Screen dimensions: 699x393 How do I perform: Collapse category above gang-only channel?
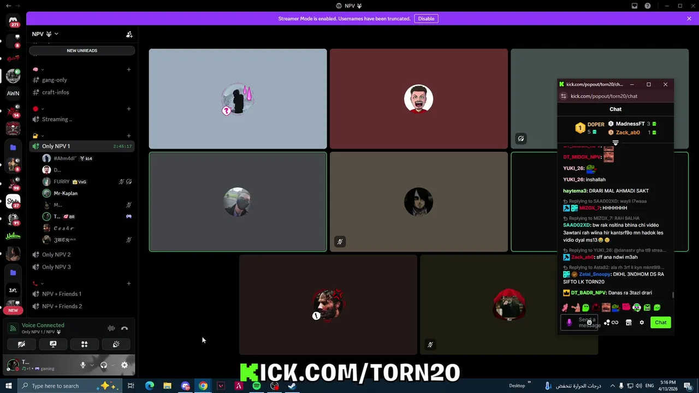pyautogui.click(x=38, y=69)
